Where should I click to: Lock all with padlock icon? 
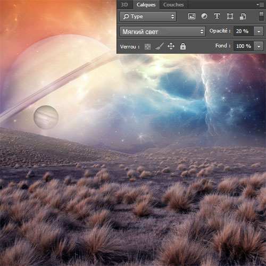(x=183, y=46)
